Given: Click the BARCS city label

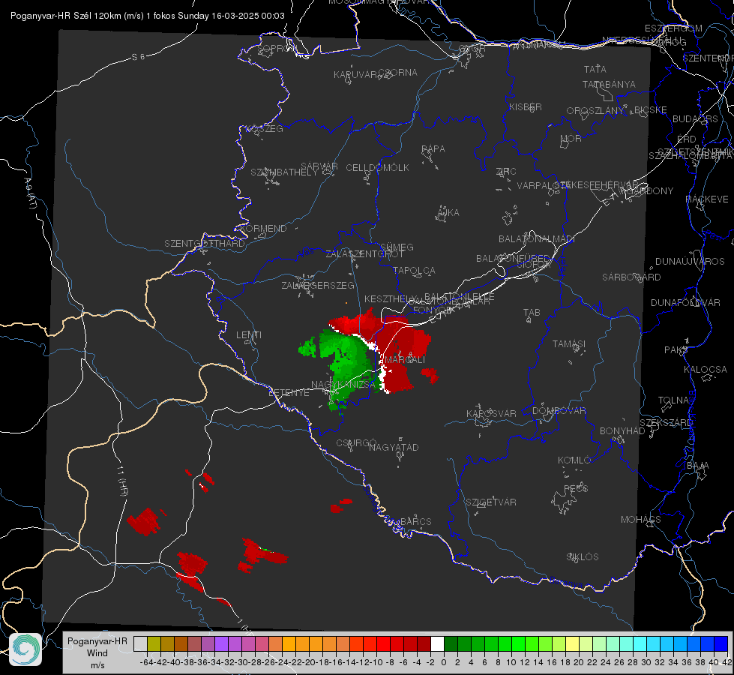Looking at the screenshot, I should click(415, 521).
